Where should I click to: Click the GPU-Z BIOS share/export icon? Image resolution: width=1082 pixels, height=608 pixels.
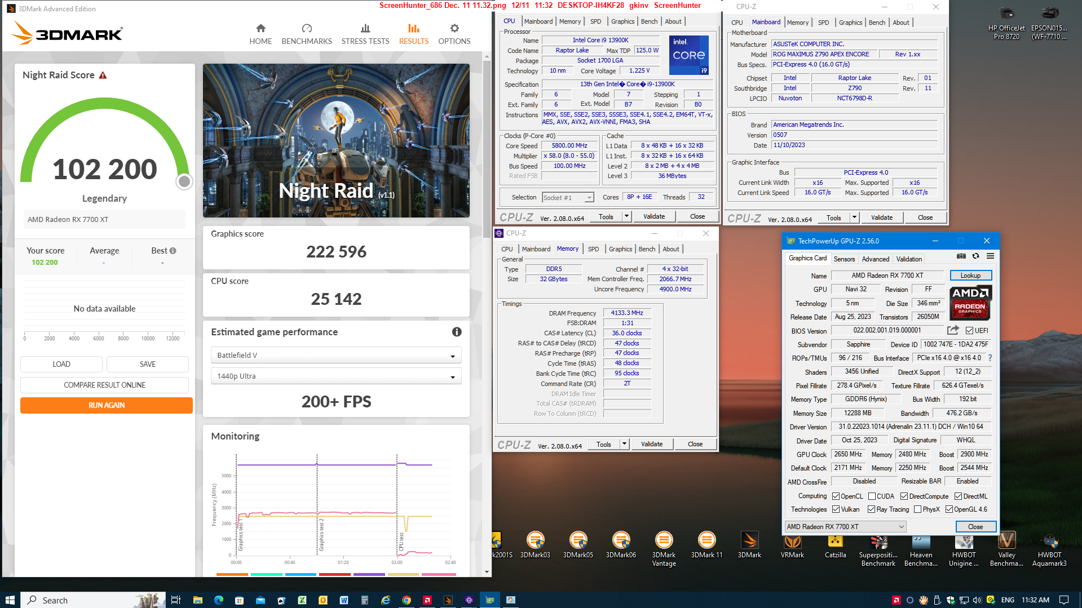tap(953, 330)
